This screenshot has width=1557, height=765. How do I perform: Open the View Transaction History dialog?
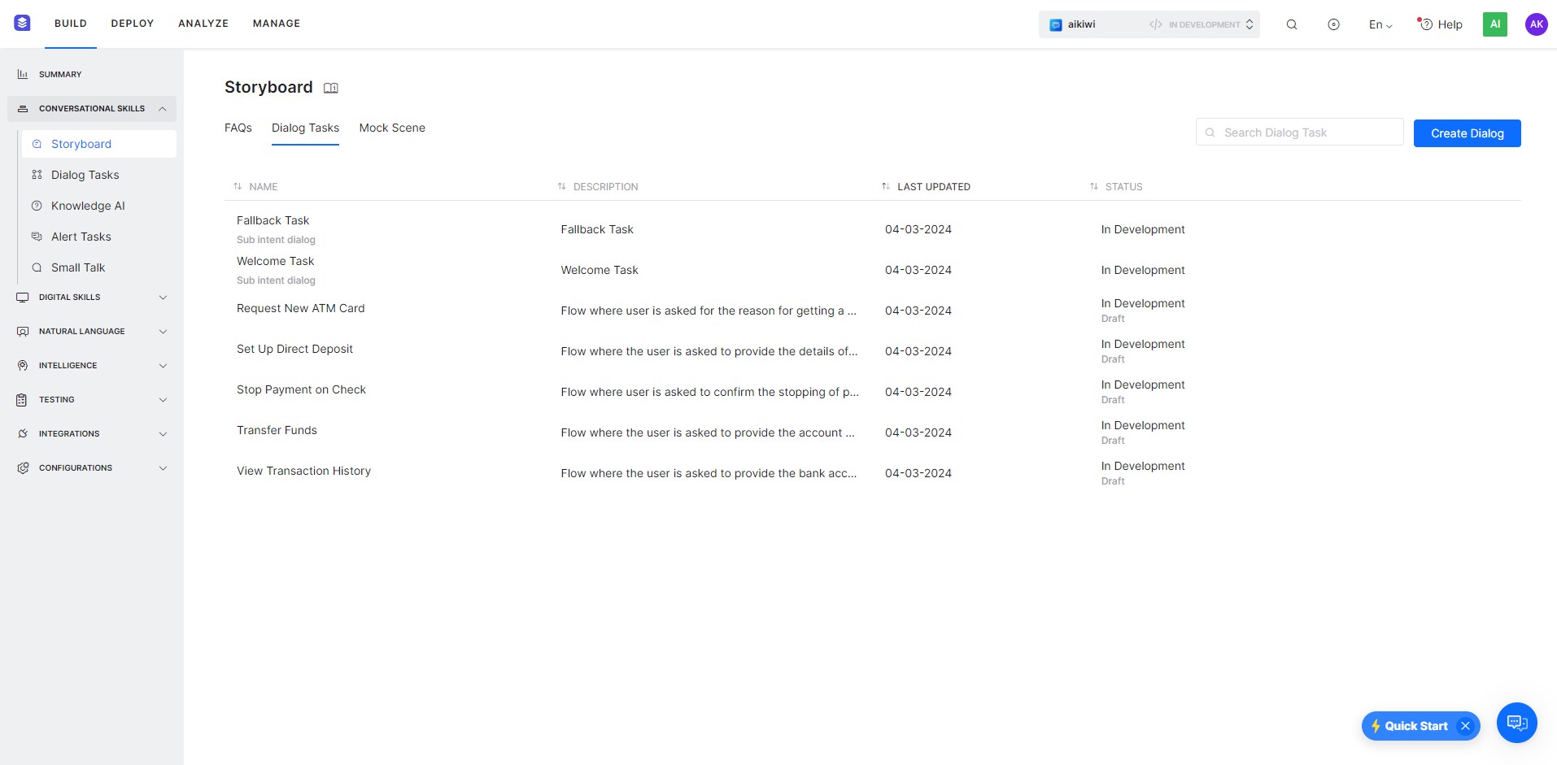303,471
